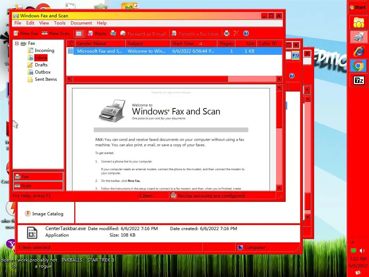Open the Help menu

pos(102,23)
